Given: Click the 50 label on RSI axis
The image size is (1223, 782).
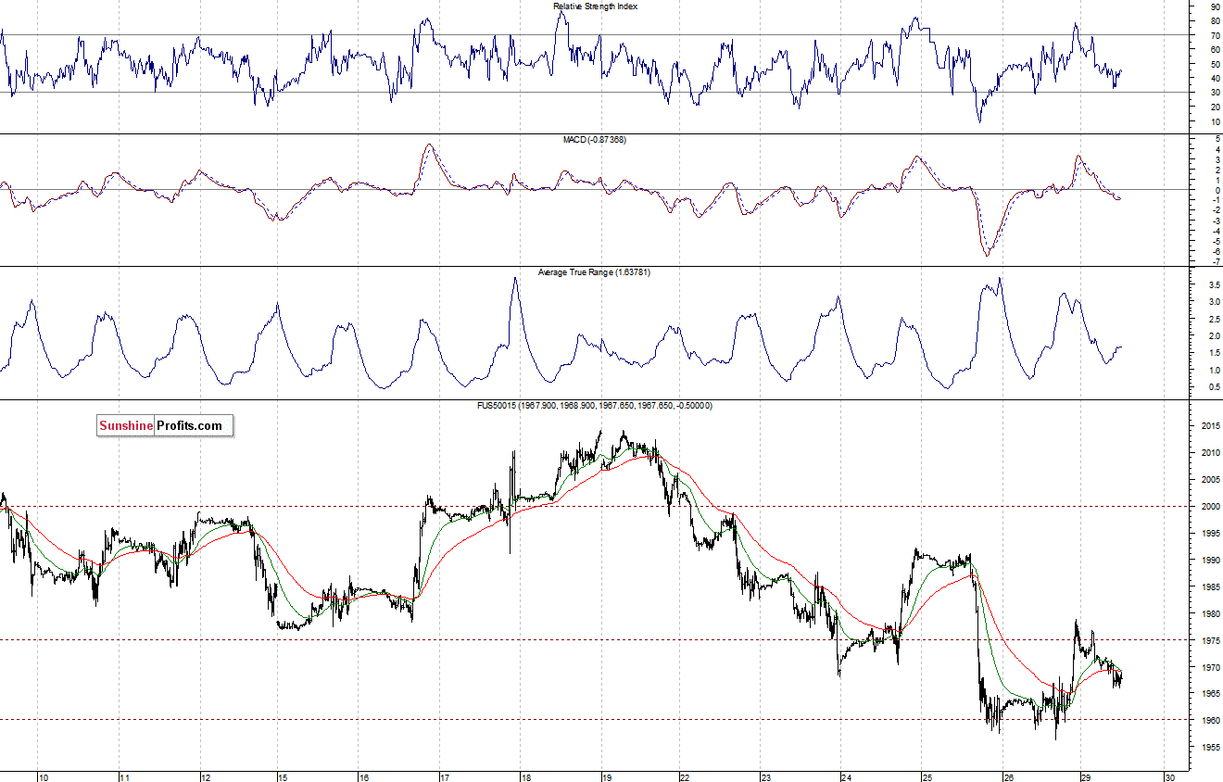Looking at the screenshot, I should tap(1214, 65).
